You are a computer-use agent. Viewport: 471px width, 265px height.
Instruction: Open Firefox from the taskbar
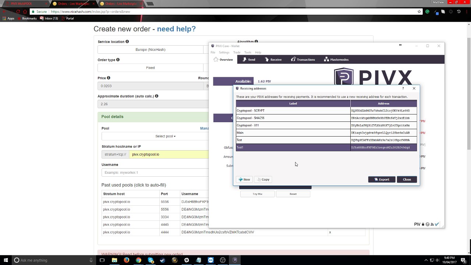click(x=126, y=260)
